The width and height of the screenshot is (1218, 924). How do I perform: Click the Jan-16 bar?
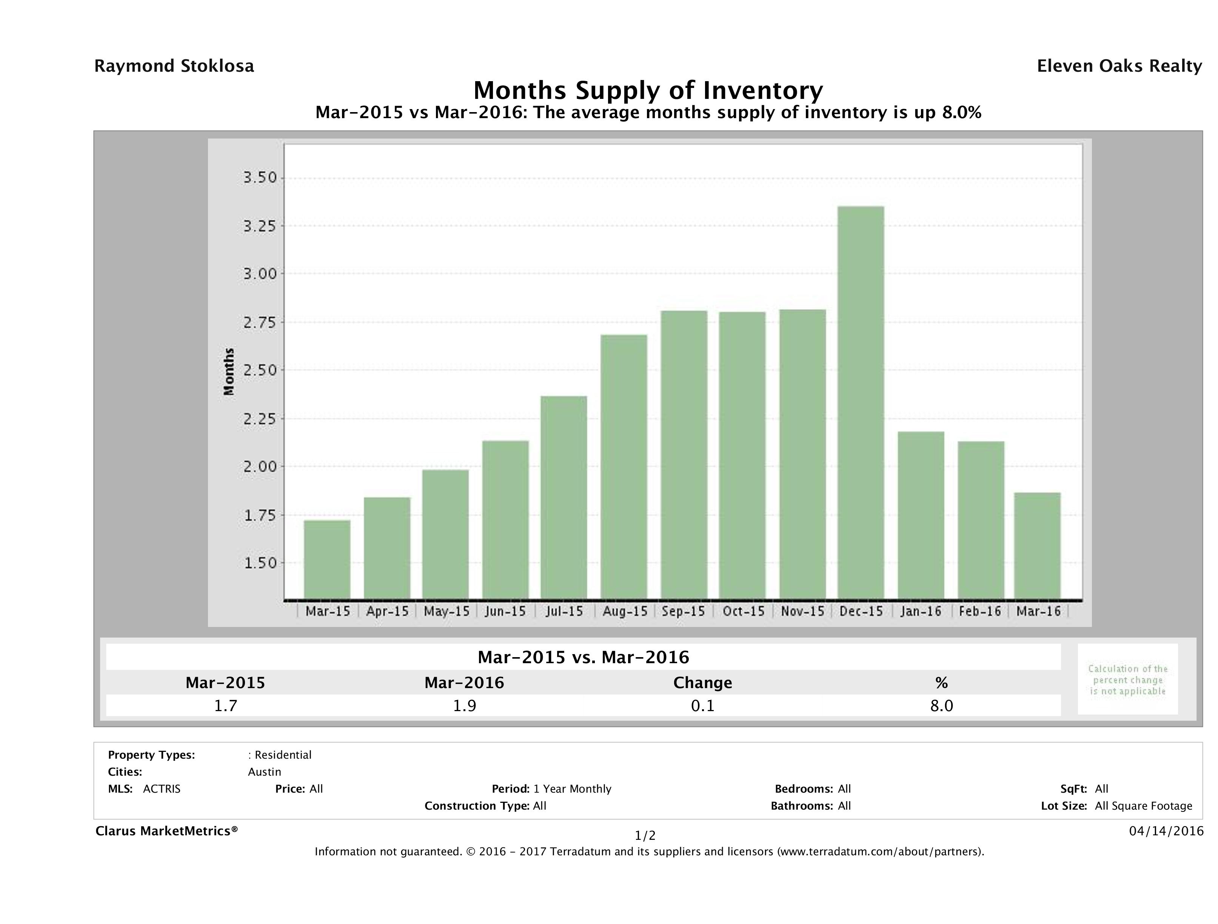921,515
